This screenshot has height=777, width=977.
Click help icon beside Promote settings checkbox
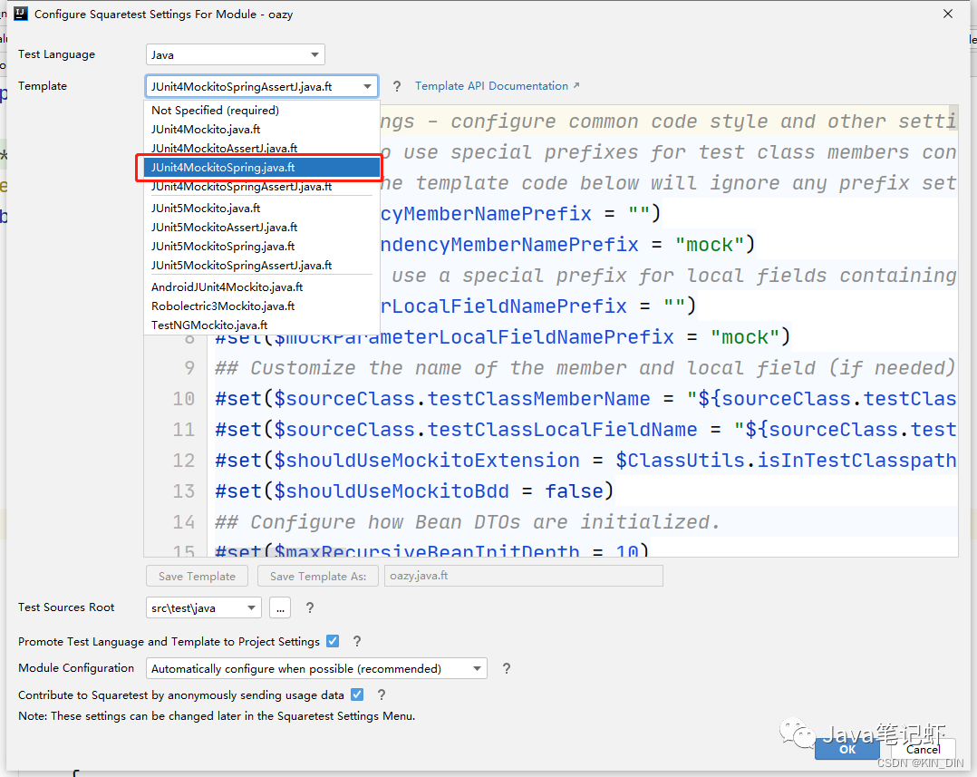(x=357, y=641)
